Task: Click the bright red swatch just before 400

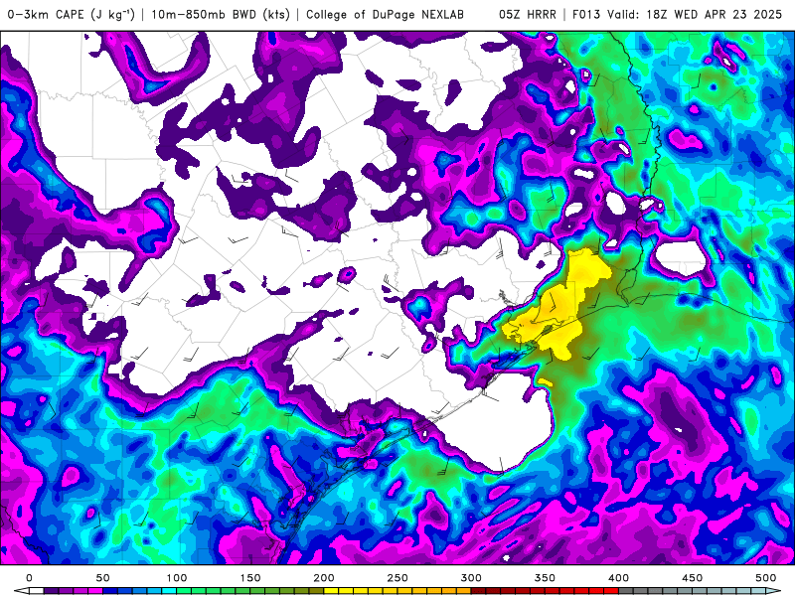Action: tap(611, 591)
